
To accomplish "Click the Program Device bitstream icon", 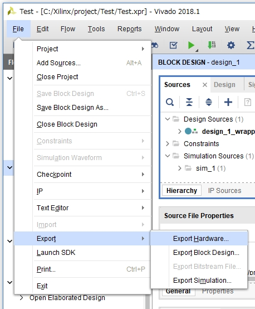I will click(212, 45).
